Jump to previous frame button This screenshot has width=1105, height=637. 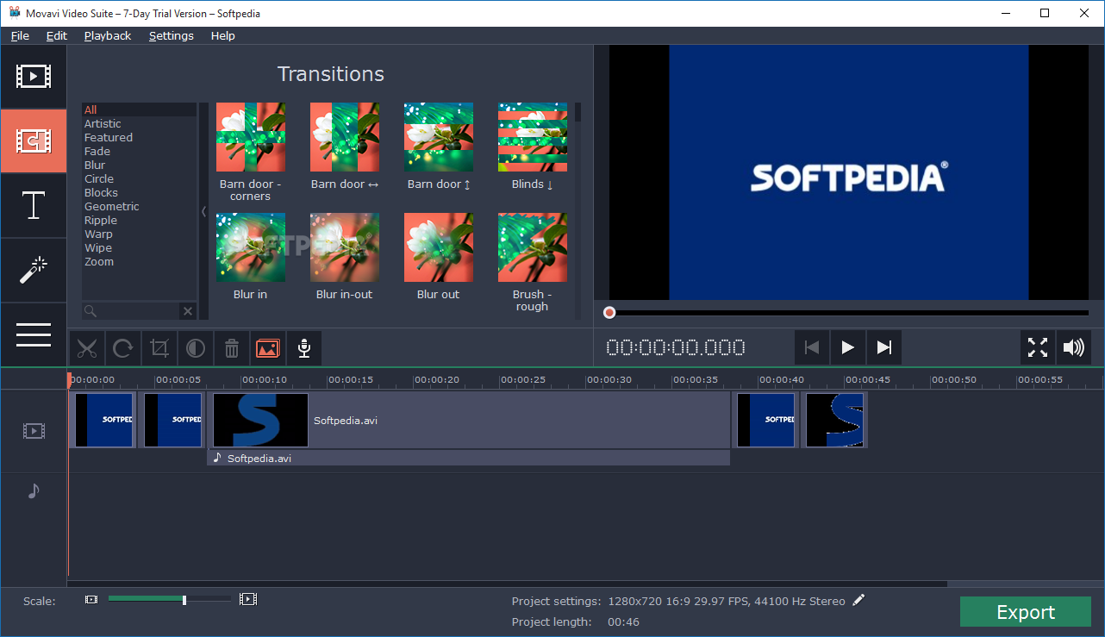pos(811,347)
